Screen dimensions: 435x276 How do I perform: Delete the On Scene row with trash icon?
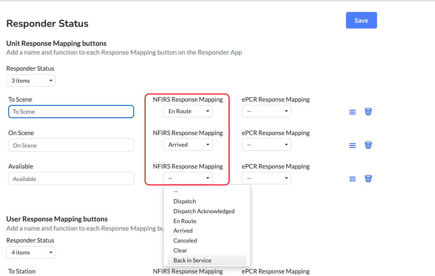click(368, 145)
